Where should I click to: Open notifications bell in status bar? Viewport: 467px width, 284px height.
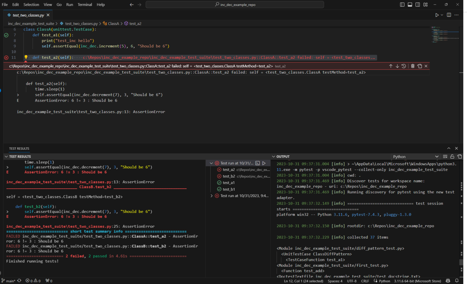click(457, 281)
